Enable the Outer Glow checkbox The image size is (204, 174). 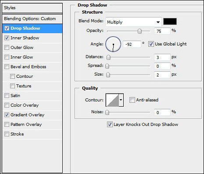(7, 48)
